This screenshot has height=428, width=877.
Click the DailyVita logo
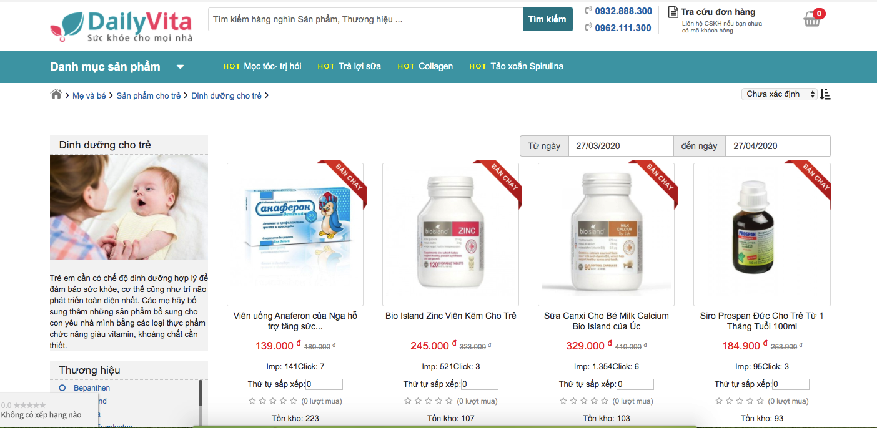[x=121, y=27]
